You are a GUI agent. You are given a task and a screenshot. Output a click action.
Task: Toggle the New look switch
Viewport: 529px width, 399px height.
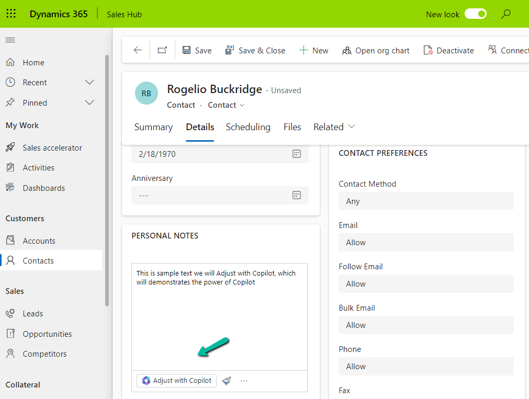coord(476,14)
